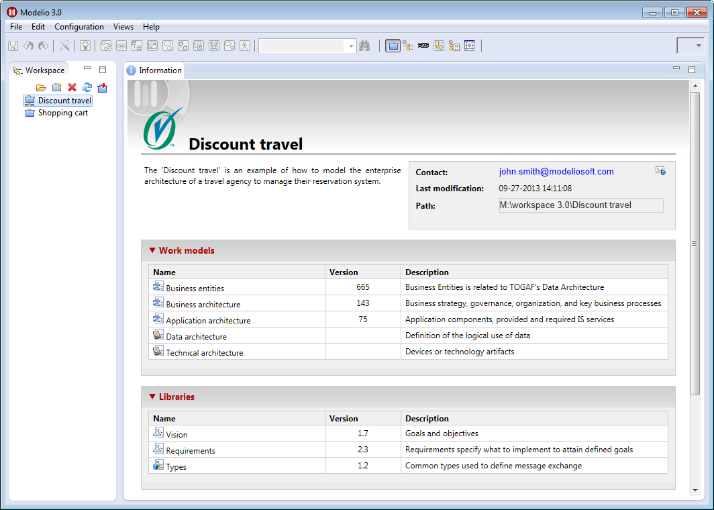Viewport: 714px width, 510px height.
Task: Collapse the Work models section
Action: point(152,250)
